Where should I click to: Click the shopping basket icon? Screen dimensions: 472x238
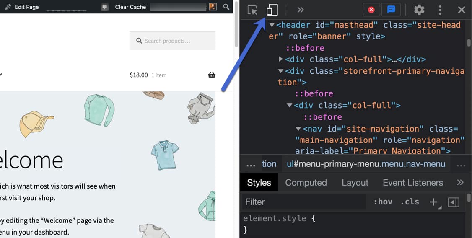click(x=212, y=75)
